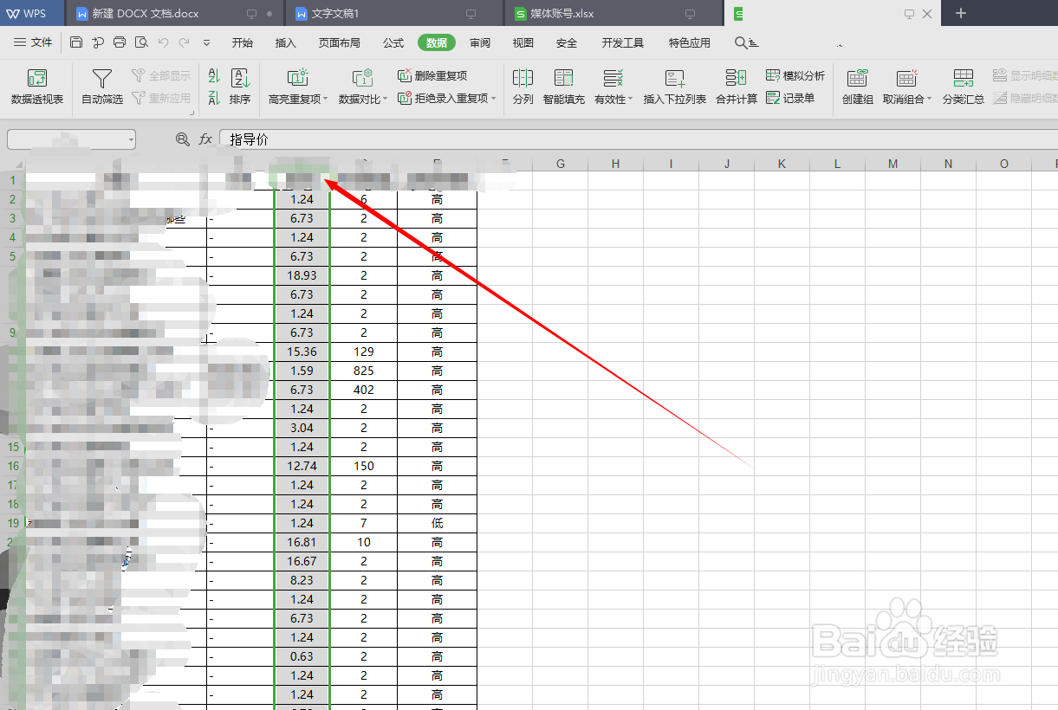Switch to the 审阅 ribbon tab
This screenshot has width=1058, height=710.
click(x=480, y=42)
